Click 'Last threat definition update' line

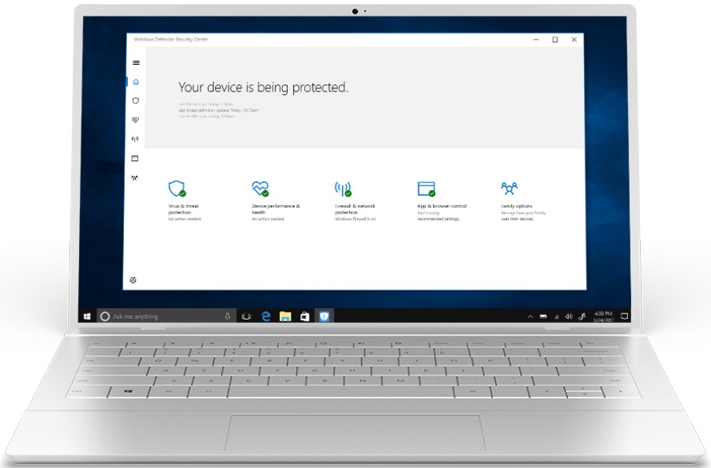click(x=218, y=110)
